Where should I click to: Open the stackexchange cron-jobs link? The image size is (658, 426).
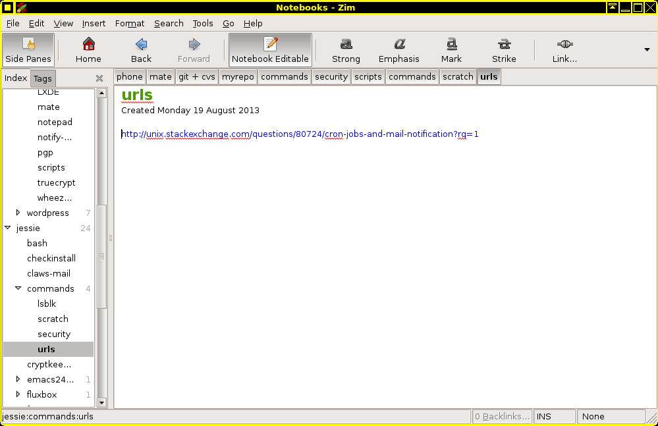(300, 134)
